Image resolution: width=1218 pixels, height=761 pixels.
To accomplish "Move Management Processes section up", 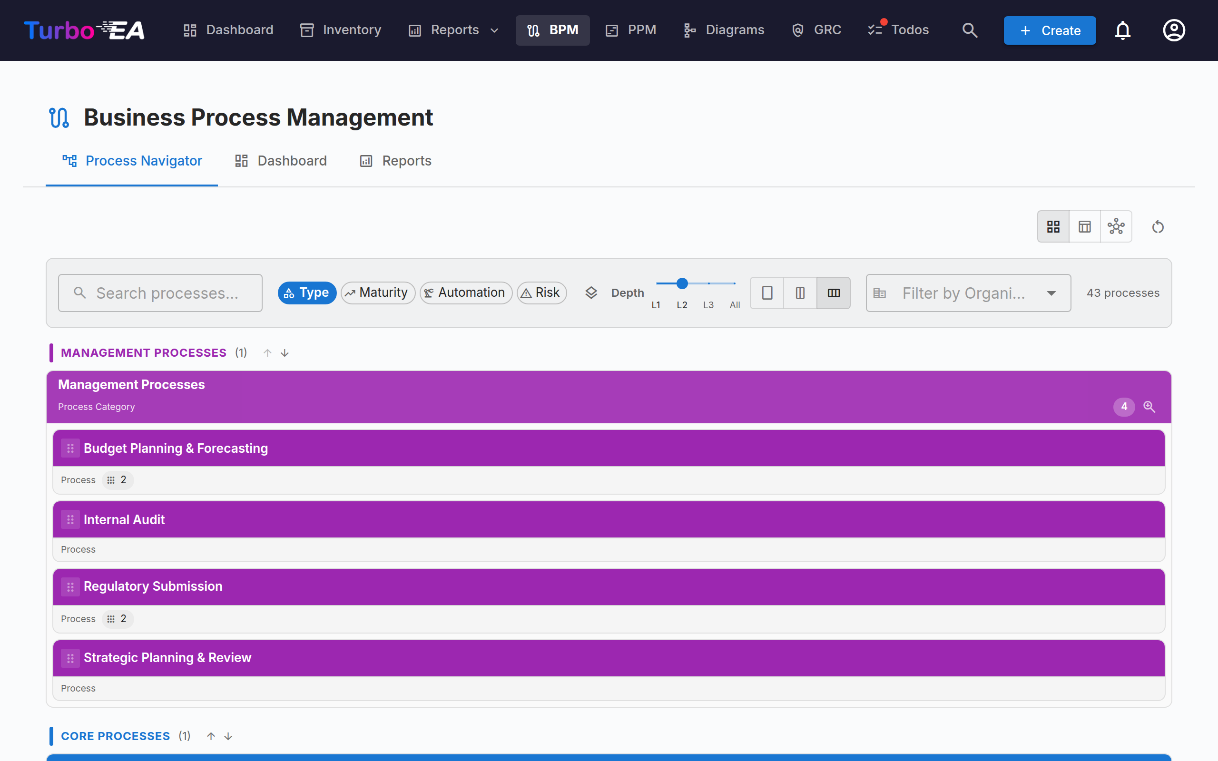I will pos(267,353).
